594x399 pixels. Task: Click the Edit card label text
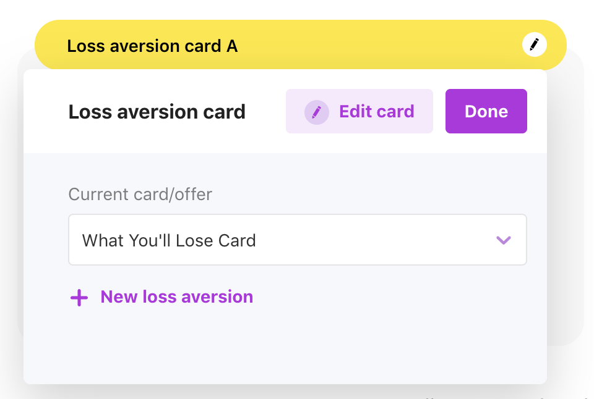[376, 112]
